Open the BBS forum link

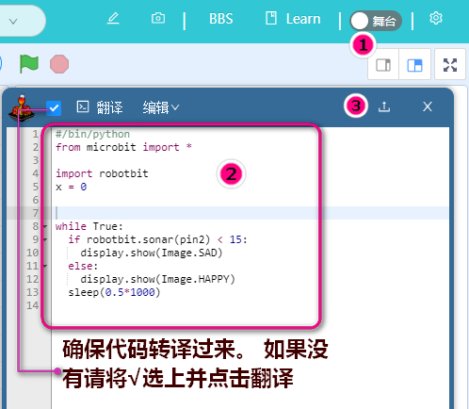click(x=221, y=19)
